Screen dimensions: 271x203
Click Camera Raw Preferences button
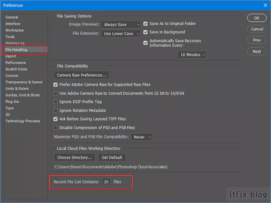[x=81, y=75]
